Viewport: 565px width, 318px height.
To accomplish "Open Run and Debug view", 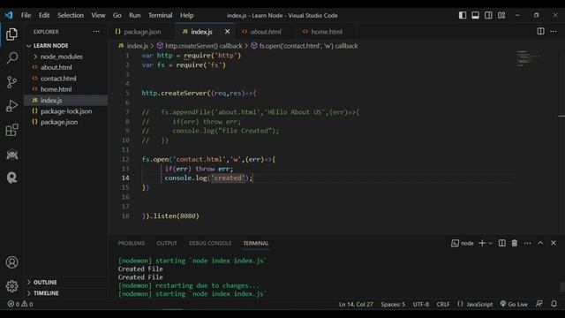I will [11, 106].
